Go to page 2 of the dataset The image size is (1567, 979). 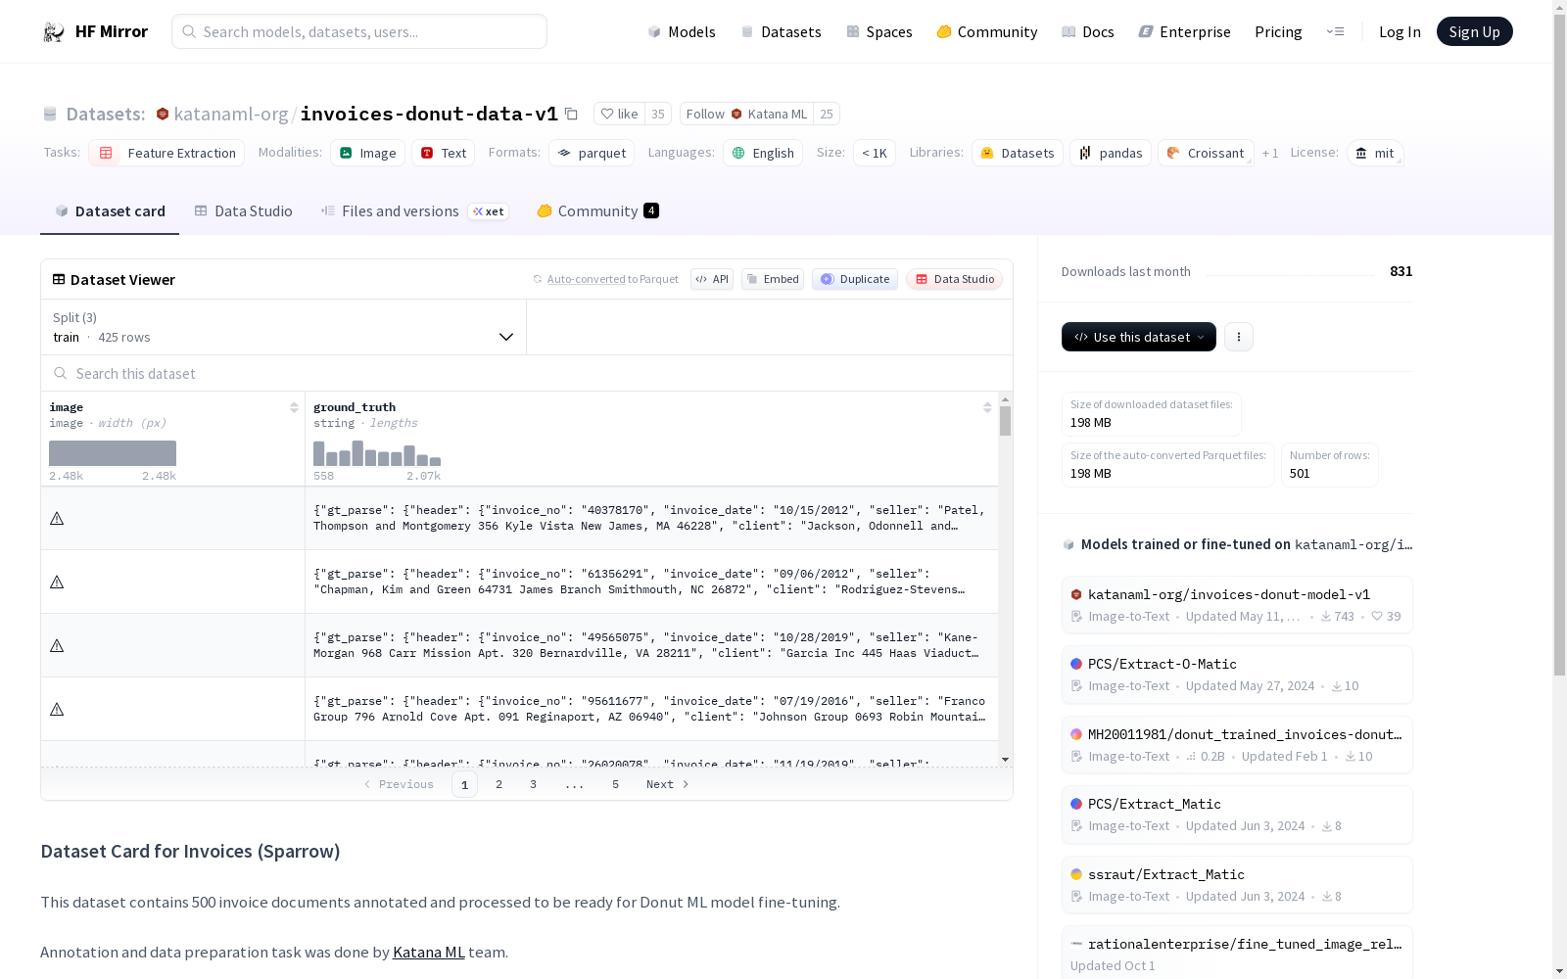[x=499, y=784]
